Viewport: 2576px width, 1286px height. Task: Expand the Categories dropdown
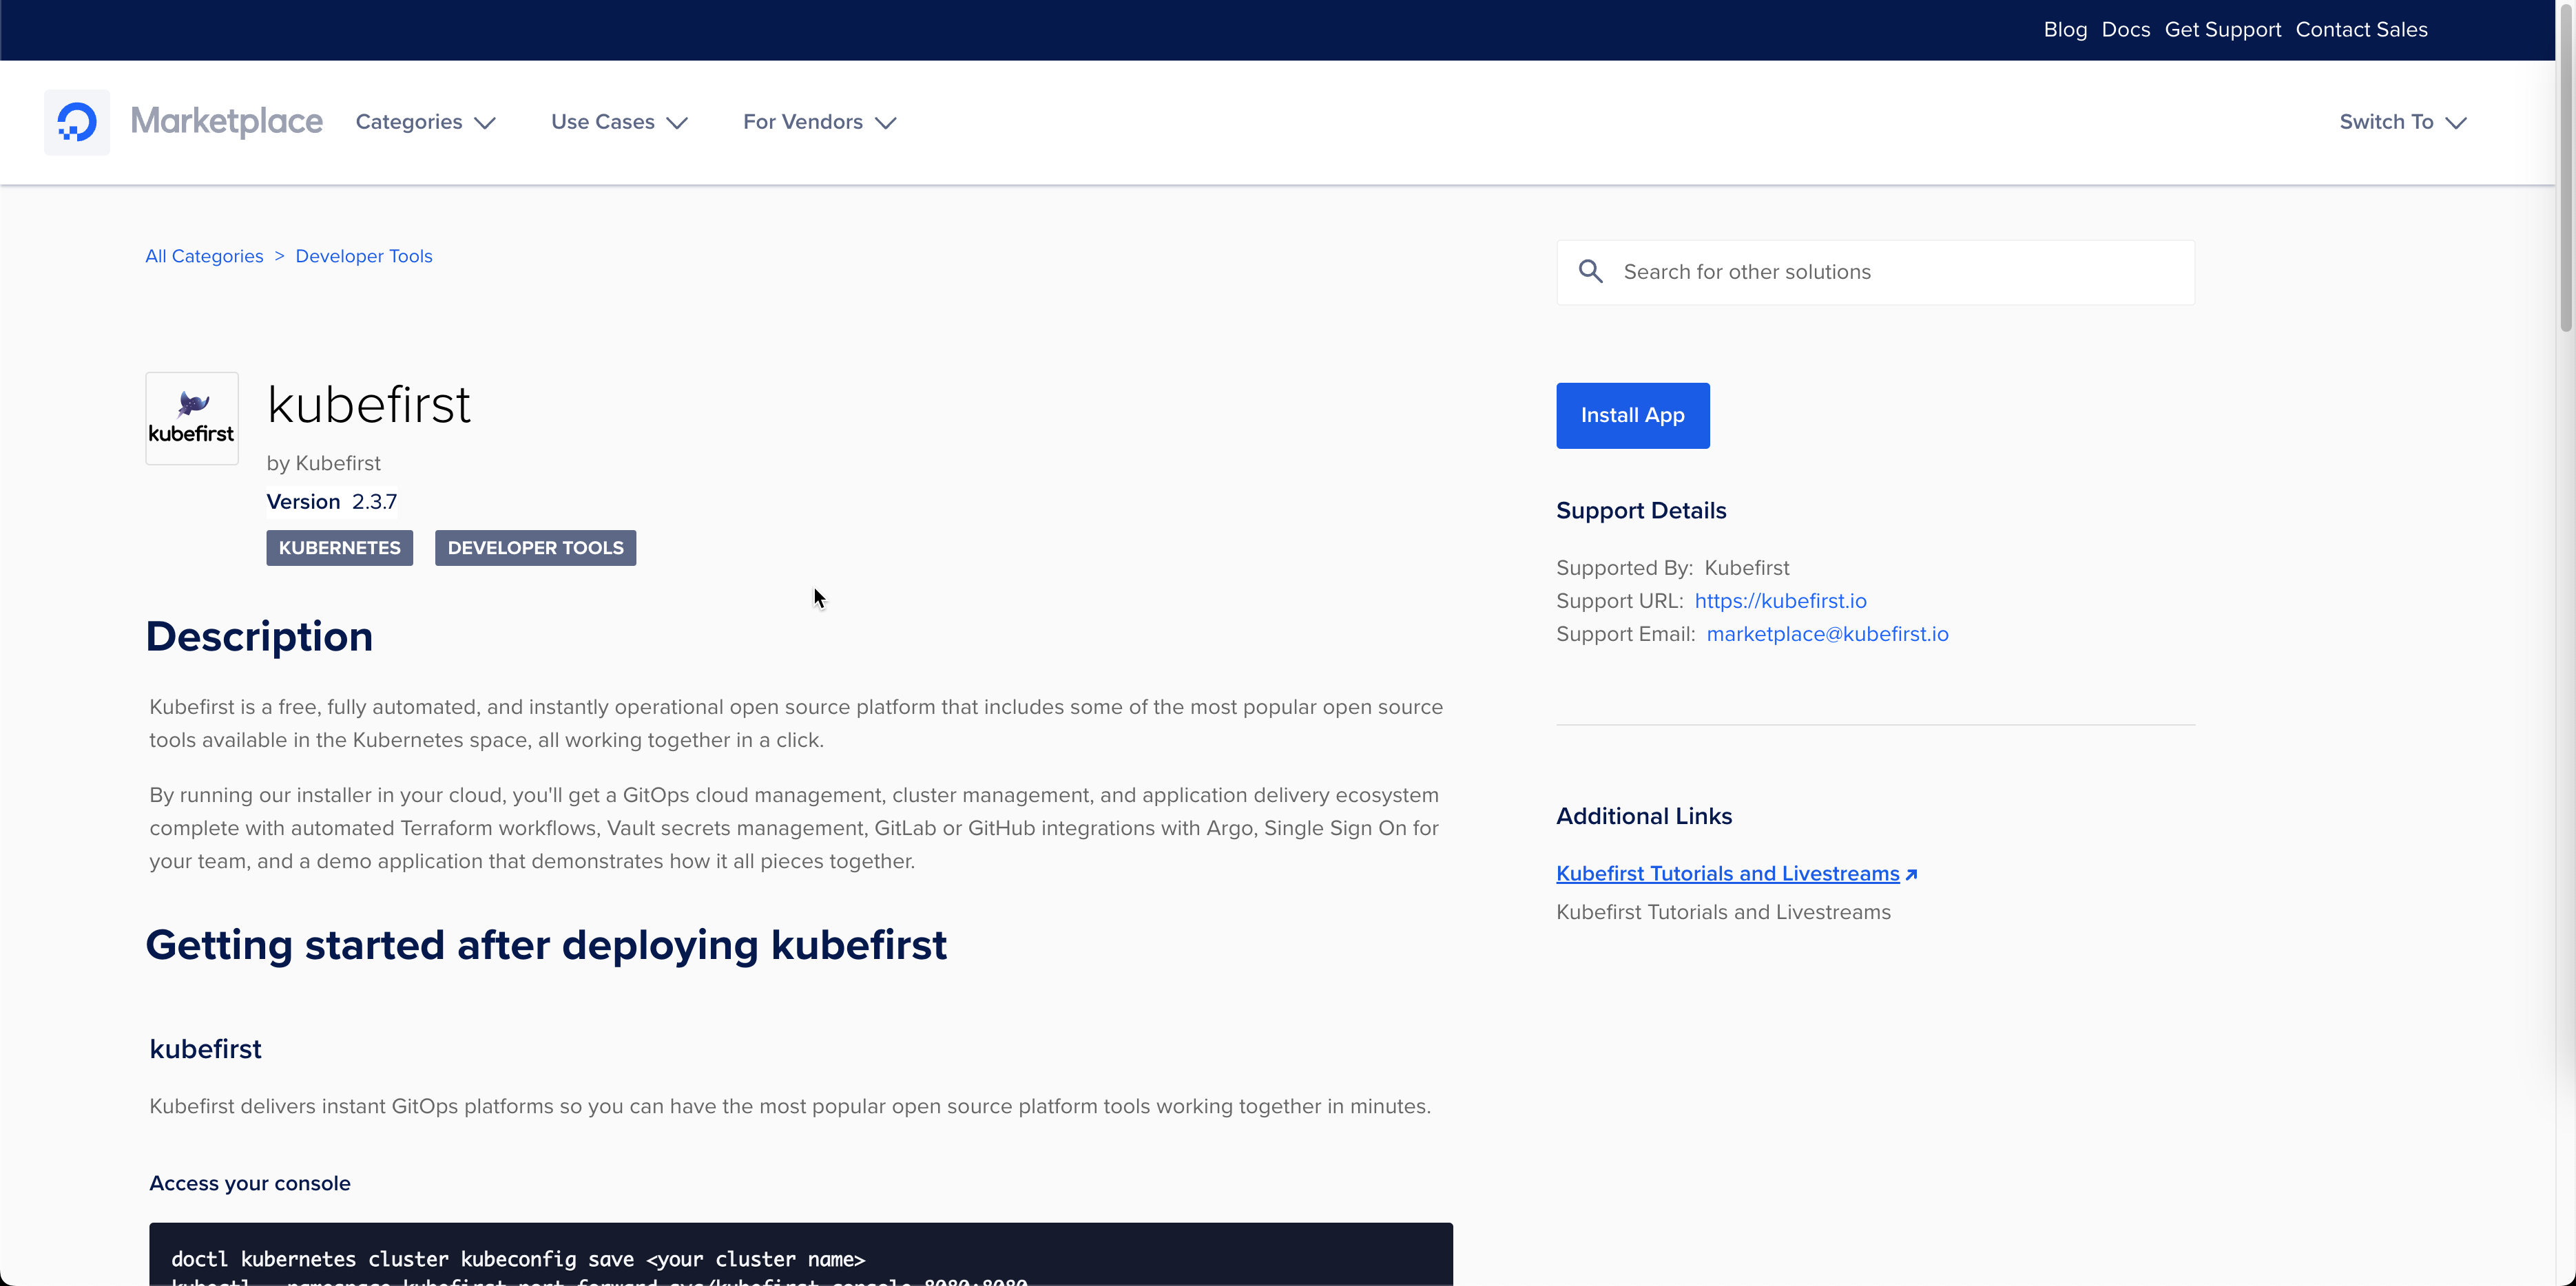pyautogui.click(x=425, y=122)
